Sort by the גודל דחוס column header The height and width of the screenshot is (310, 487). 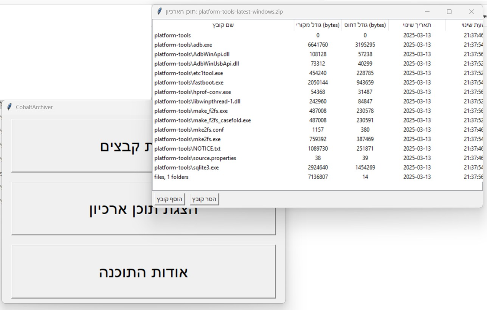[x=365, y=25]
